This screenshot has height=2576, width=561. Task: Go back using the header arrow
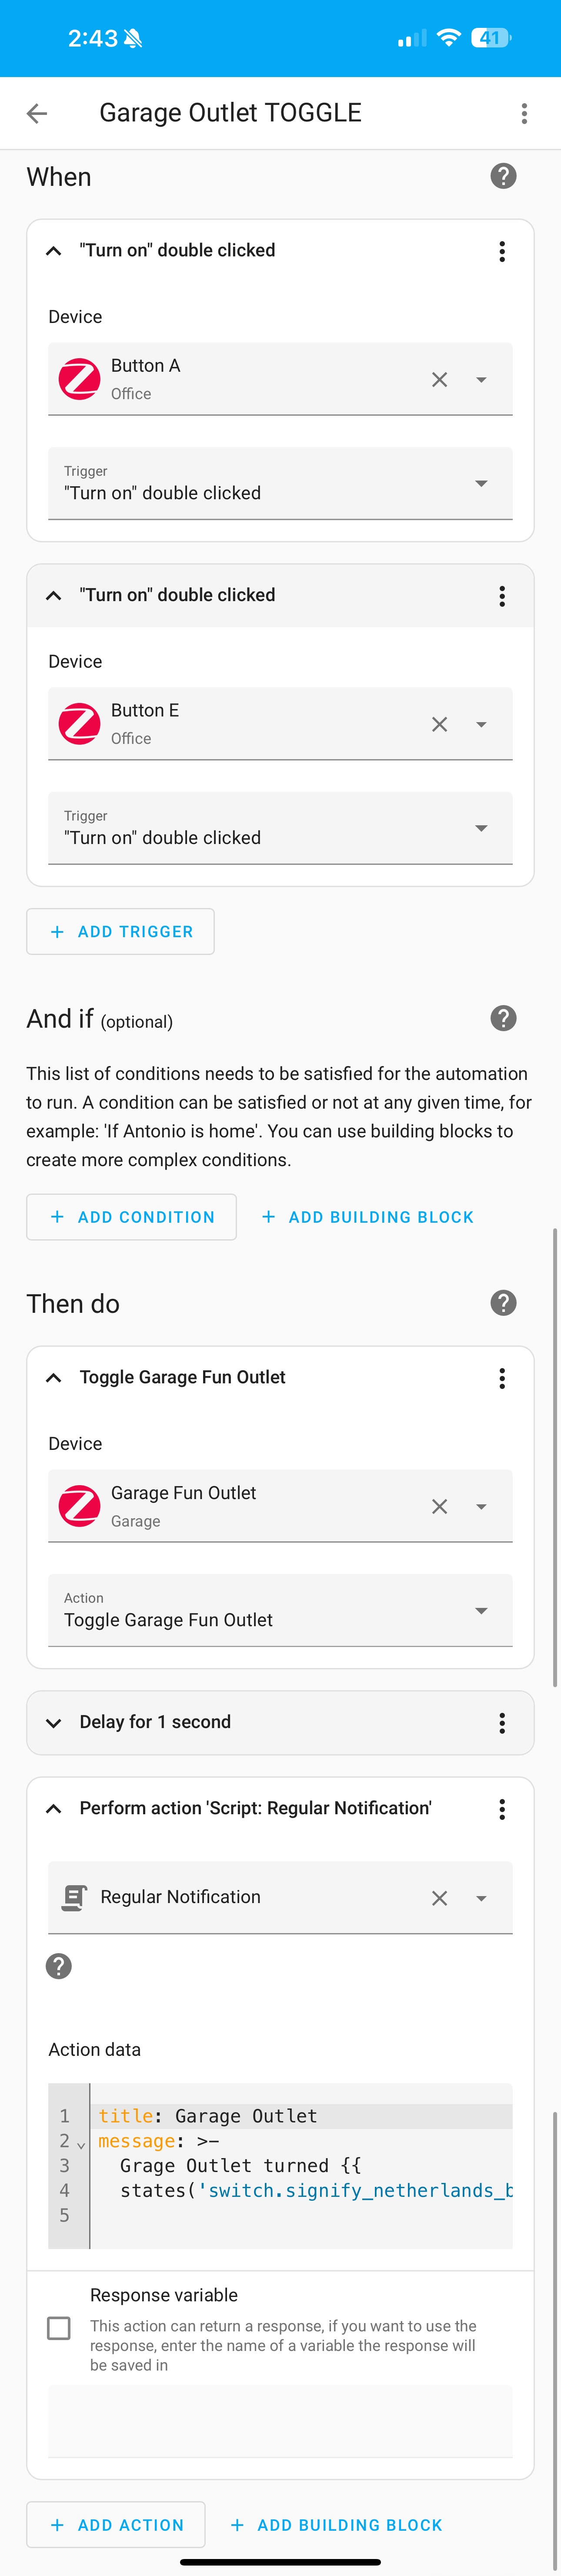(x=37, y=113)
